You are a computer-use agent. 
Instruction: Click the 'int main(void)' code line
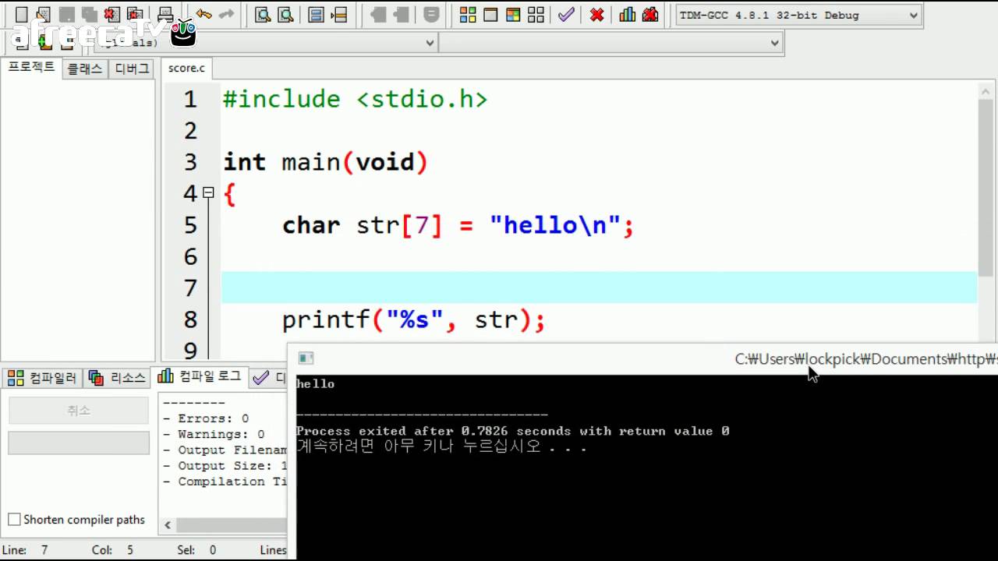point(325,162)
